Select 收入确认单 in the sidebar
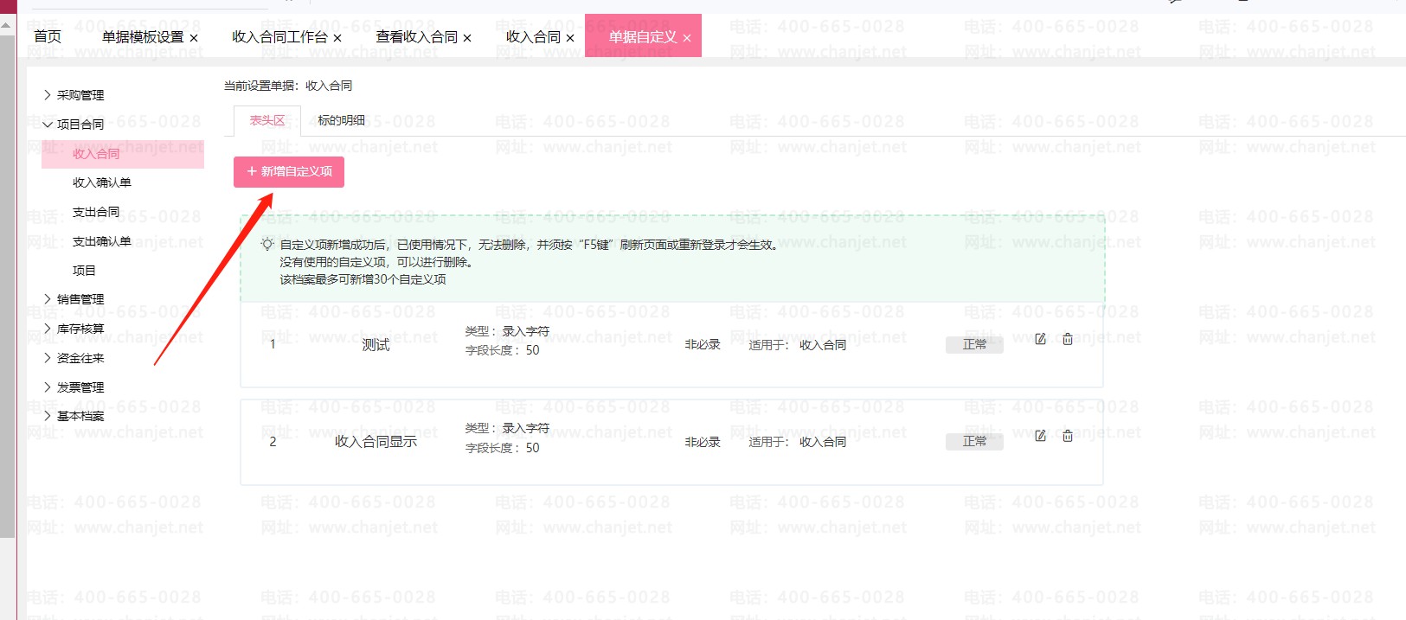This screenshot has height=620, width=1406. [x=102, y=182]
